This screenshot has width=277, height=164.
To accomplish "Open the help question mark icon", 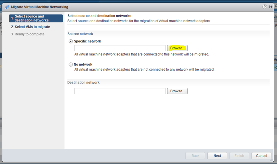I will tap(264, 7).
